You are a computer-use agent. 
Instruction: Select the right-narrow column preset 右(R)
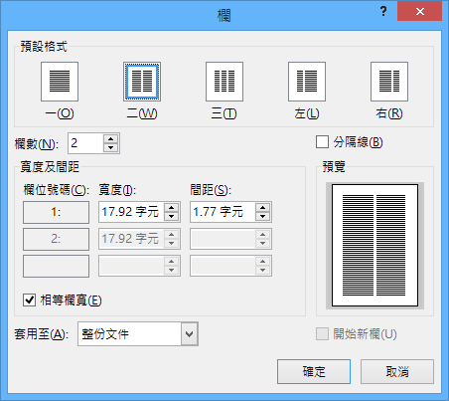(389, 82)
